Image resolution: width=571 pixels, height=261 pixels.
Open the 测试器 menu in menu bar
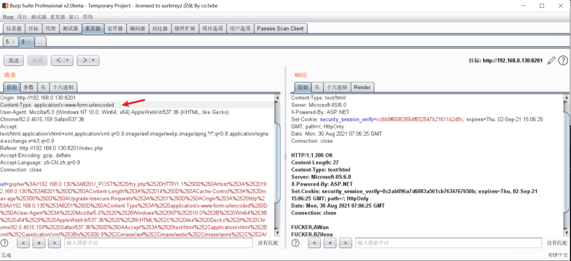point(39,17)
